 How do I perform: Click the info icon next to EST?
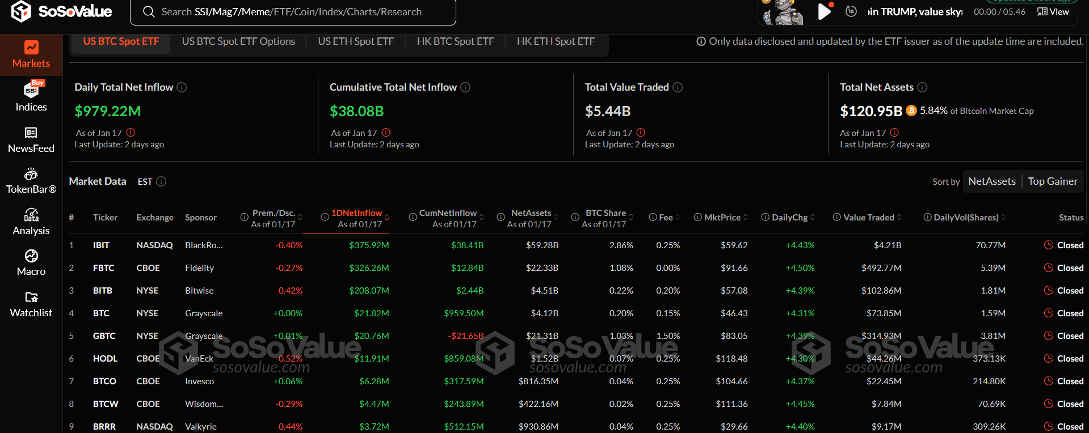tap(161, 181)
